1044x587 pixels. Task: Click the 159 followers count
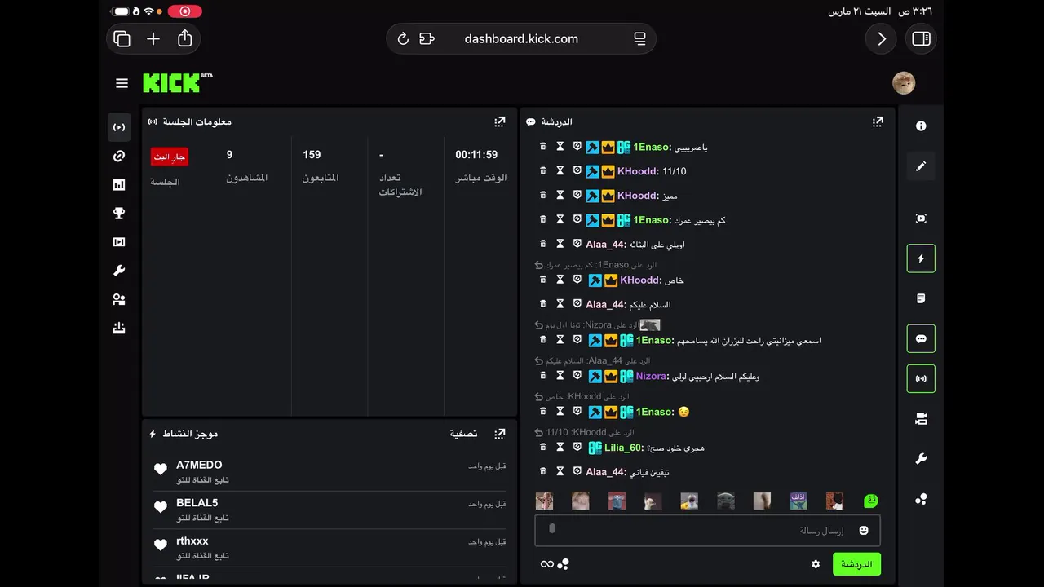[312, 154]
